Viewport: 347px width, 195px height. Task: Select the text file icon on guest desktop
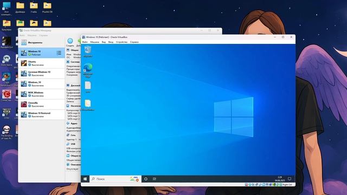[88, 87]
